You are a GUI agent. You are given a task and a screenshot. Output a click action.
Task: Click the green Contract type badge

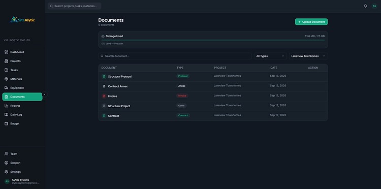183,115
